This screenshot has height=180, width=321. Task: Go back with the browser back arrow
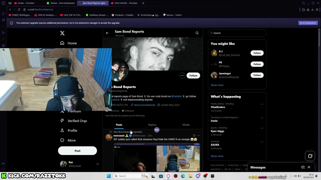coord(10,9)
